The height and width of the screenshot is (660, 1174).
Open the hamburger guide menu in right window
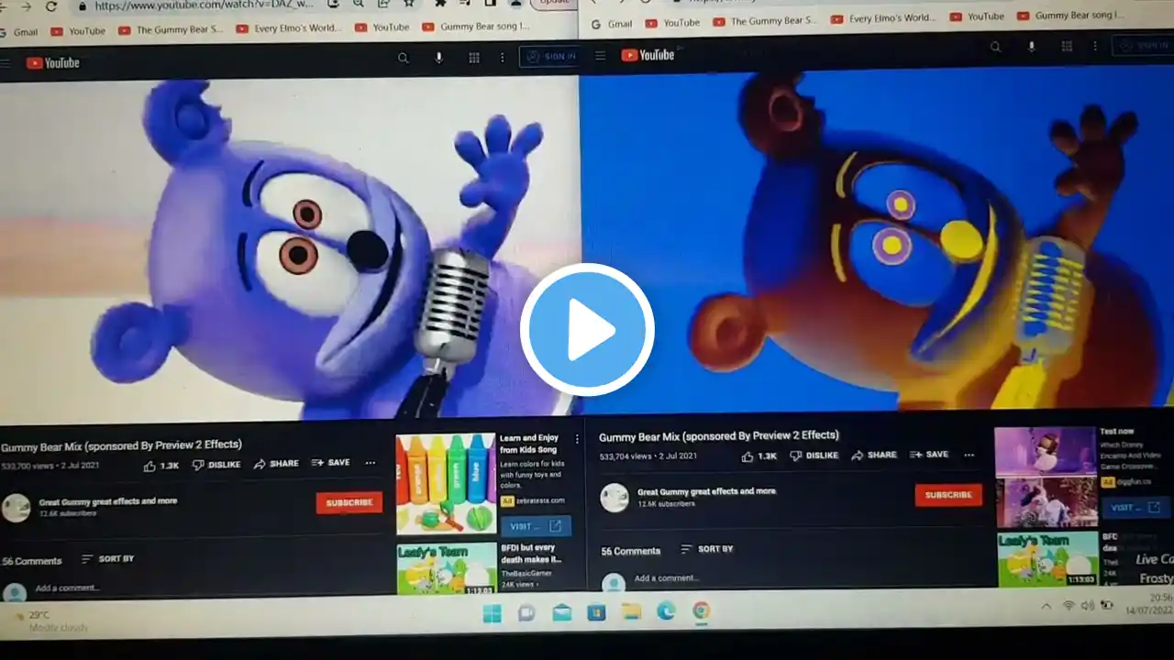pyautogui.click(x=600, y=56)
